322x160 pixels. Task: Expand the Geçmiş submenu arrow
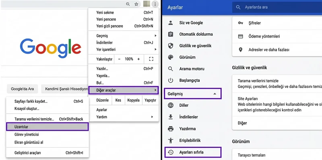tap(155, 36)
